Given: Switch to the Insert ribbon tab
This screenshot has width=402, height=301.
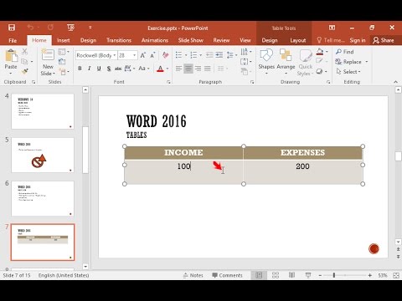Looking at the screenshot, I should pyautogui.click(x=64, y=40).
